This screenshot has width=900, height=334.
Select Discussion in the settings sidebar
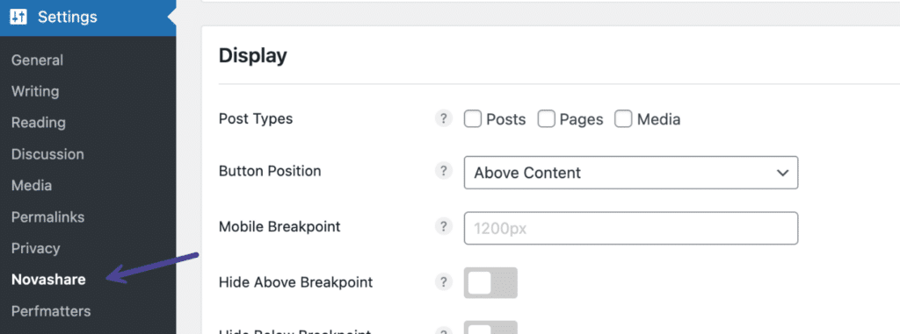47,154
